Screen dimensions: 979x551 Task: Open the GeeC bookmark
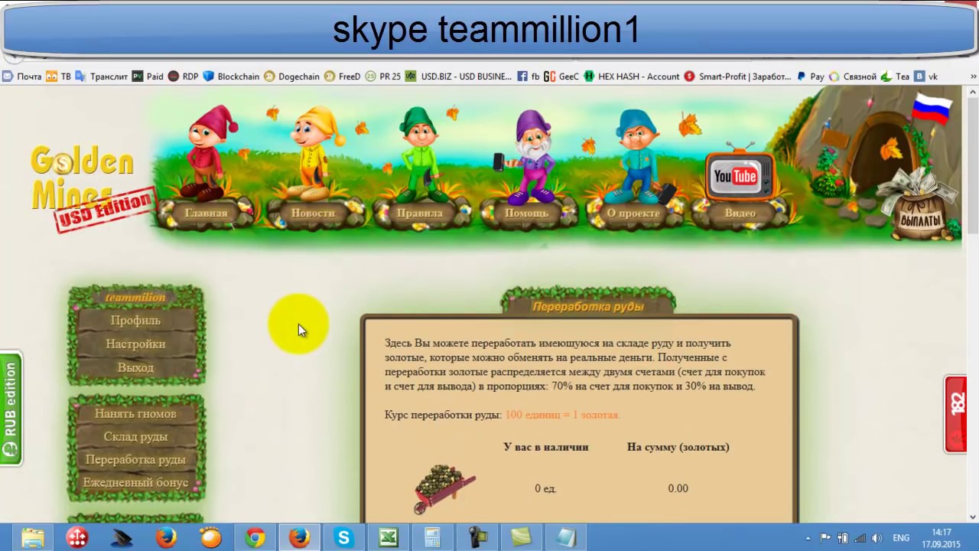point(561,77)
